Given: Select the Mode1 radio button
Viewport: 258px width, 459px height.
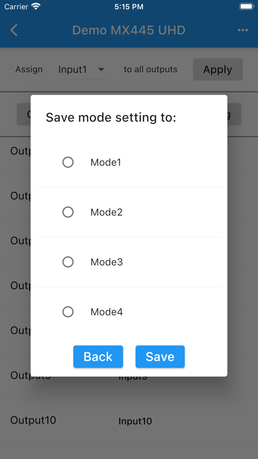Looking at the screenshot, I should [x=68, y=162].
